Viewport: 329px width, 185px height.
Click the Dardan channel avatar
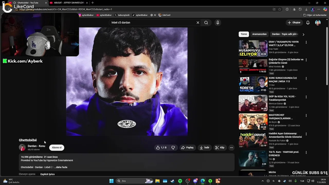point(22,147)
